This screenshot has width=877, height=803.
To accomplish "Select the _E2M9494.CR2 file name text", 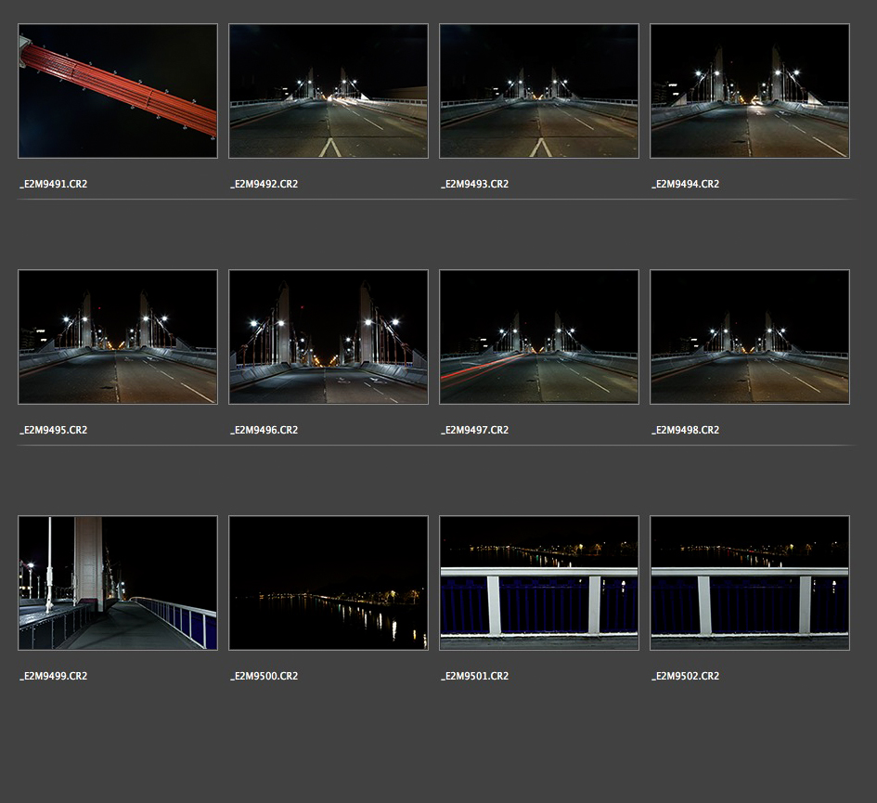I will click(x=686, y=184).
